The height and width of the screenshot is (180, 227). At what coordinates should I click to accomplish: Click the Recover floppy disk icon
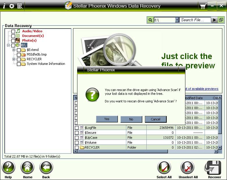click(213, 167)
